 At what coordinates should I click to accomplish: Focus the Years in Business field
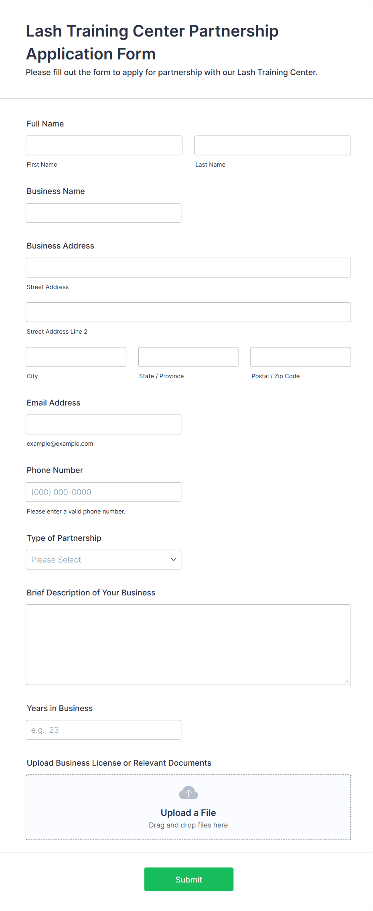click(103, 730)
